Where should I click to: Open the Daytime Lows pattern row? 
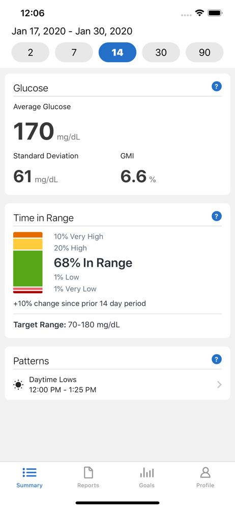pyautogui.click(x=118, y=385)
